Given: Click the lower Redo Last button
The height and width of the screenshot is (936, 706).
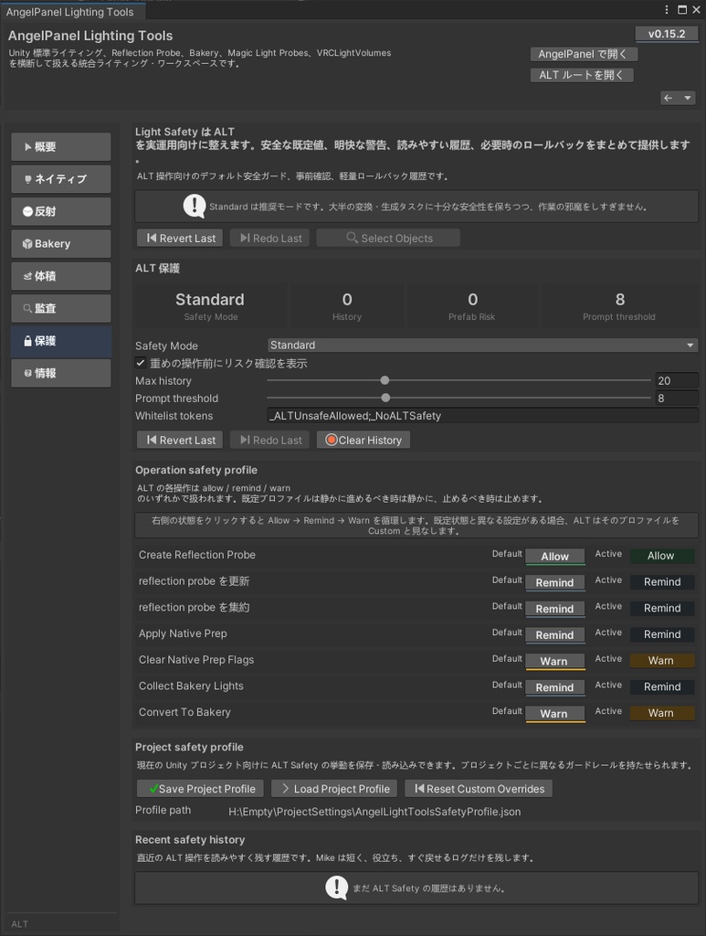Looking at the screenshot, I should 270,440.
